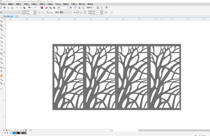Image resolution: width=210 pixels, height=136 pixels.
Task: Open the 表格 (Table) menu
Action: click(x=66, y=4)
